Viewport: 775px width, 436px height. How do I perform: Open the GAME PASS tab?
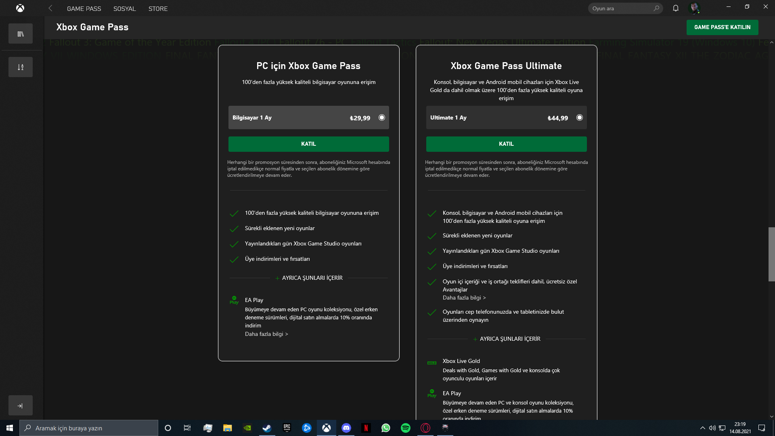(x=84, y=8)
